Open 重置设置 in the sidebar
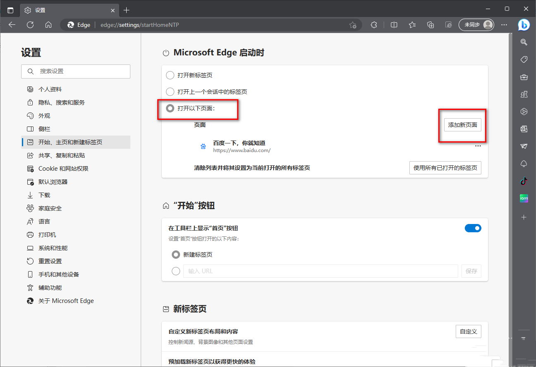This screenshot has height=367, width=536. [76, 261]
